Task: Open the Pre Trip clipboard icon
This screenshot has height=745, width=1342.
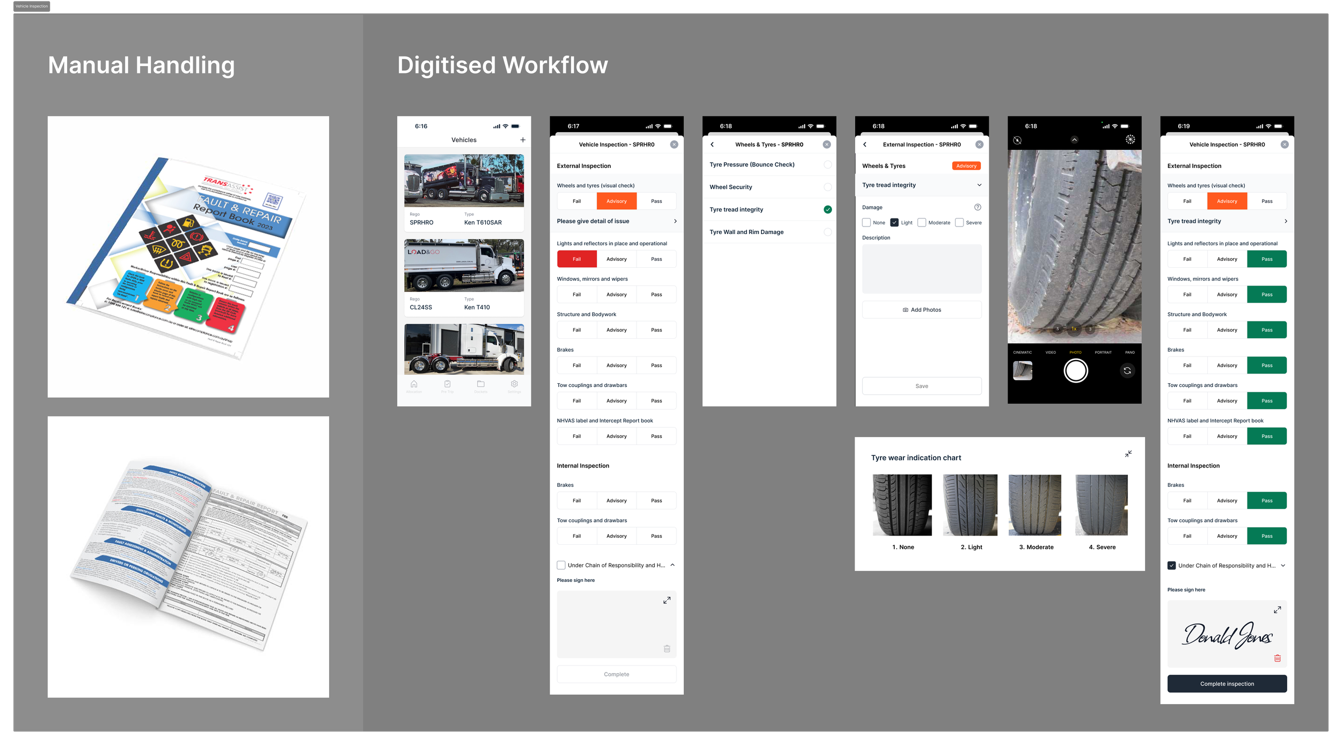Action: click(447, 384)
